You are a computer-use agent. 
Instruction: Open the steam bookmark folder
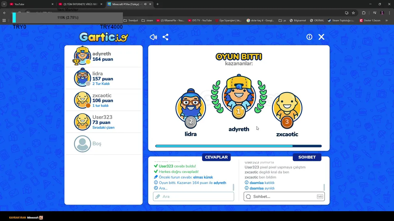[147, 21]
